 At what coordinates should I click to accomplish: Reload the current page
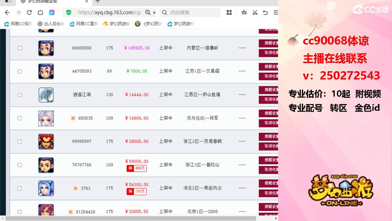coord(29,13)
